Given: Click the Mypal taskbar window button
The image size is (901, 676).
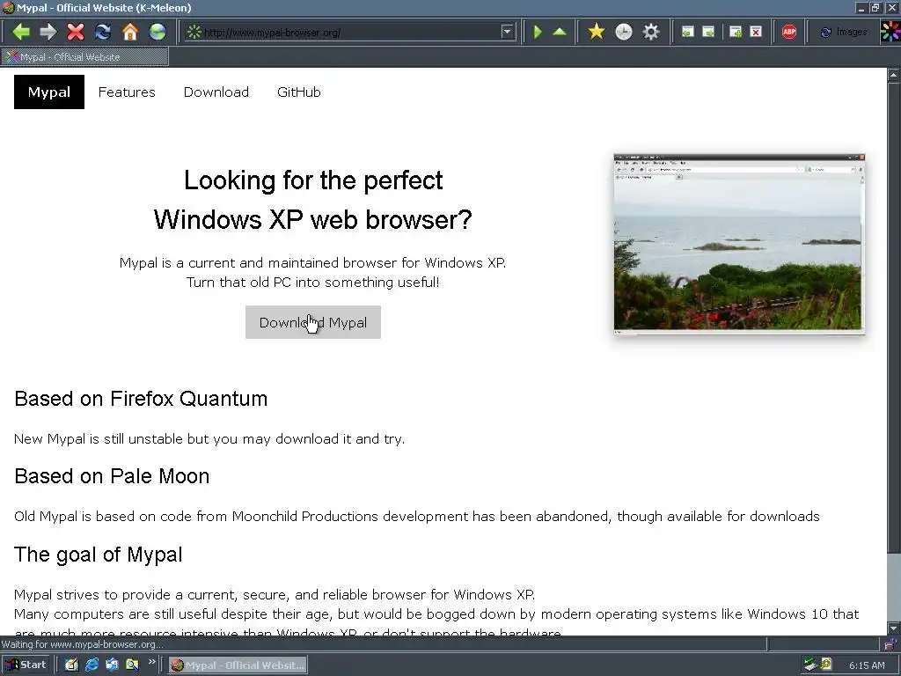Looking at the screenshot, I should pos(238,665).
